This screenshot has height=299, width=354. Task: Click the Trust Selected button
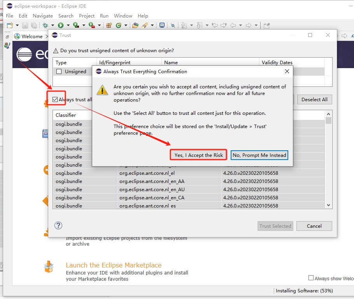click(x=275, y=226)
